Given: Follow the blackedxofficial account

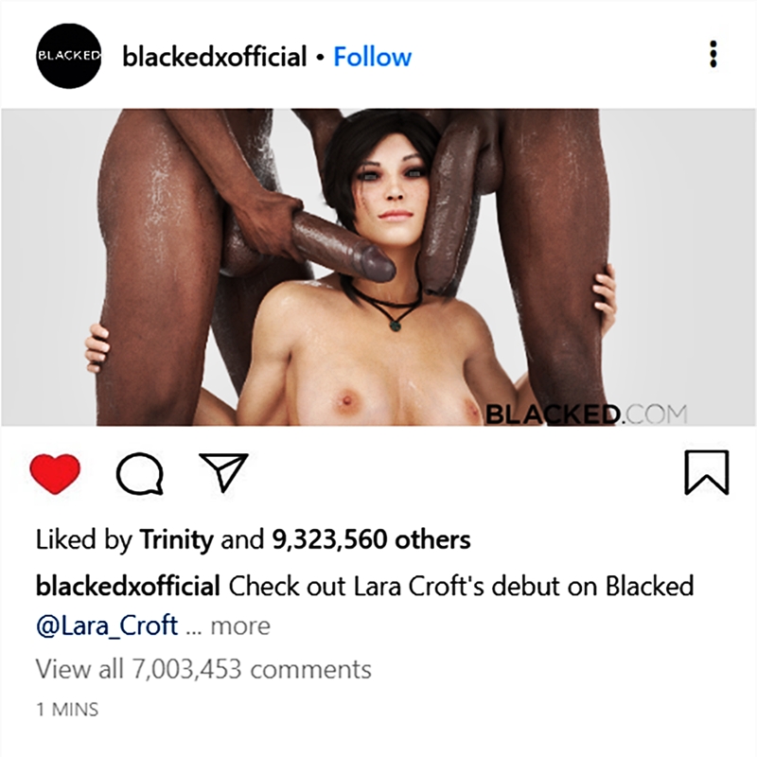Looking at the screenshot, I should (x=372, y=57).
